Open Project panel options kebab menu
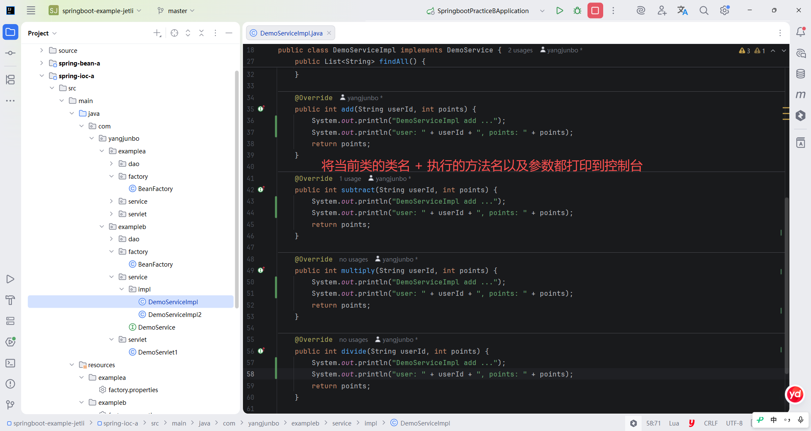Screen dimensions: 811x431 point(215,33)
